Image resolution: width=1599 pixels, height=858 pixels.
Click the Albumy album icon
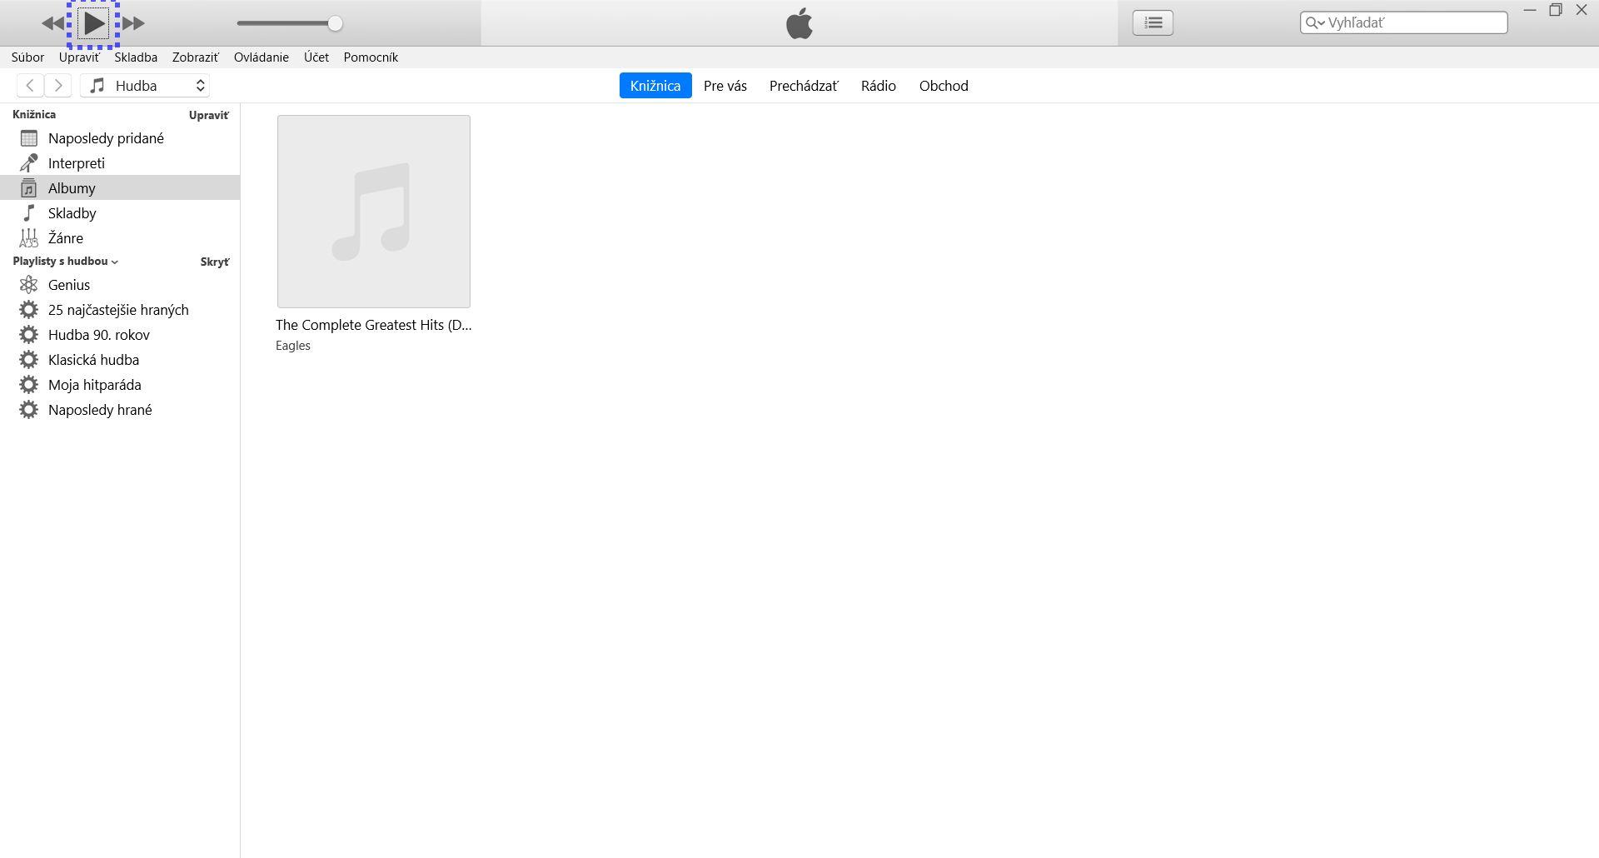pyautogui.click(x=29, y=188)
